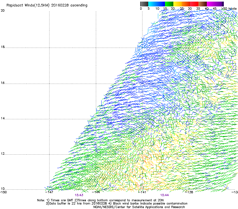
Task: Click the legend number '10'
Action: [157, 9]
